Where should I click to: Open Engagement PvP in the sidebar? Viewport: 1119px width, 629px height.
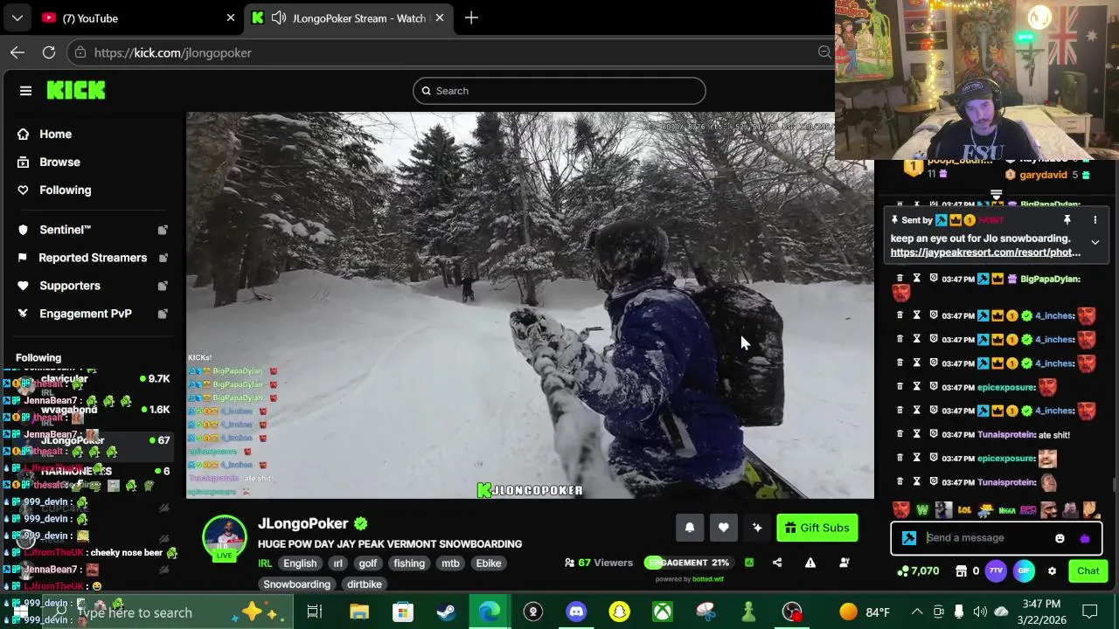86,314
